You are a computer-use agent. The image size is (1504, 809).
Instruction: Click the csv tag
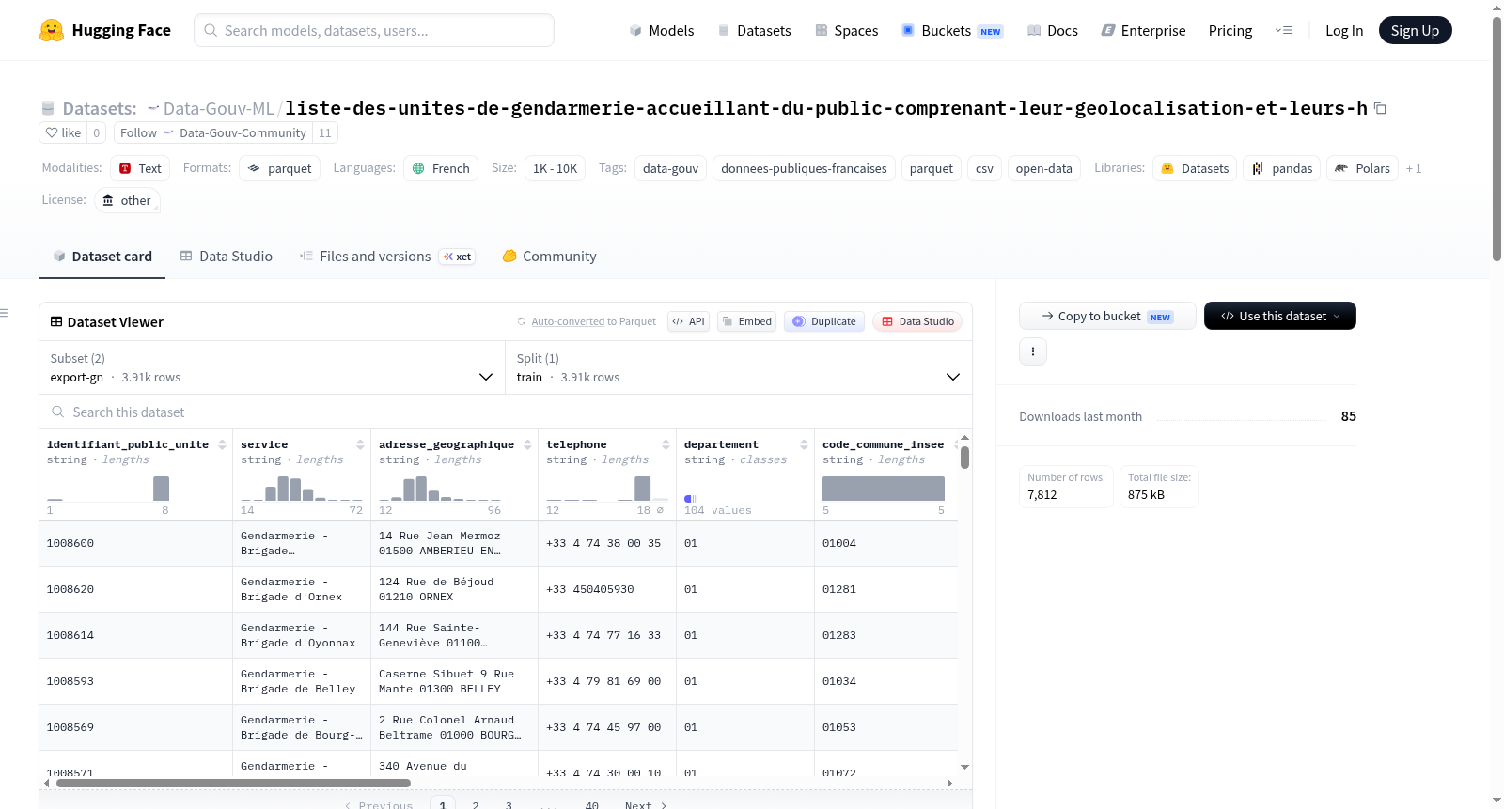click(x=984, y=168)
